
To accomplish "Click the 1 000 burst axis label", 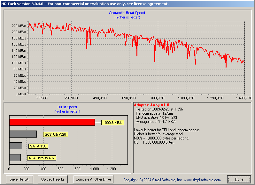I will 95,169.
